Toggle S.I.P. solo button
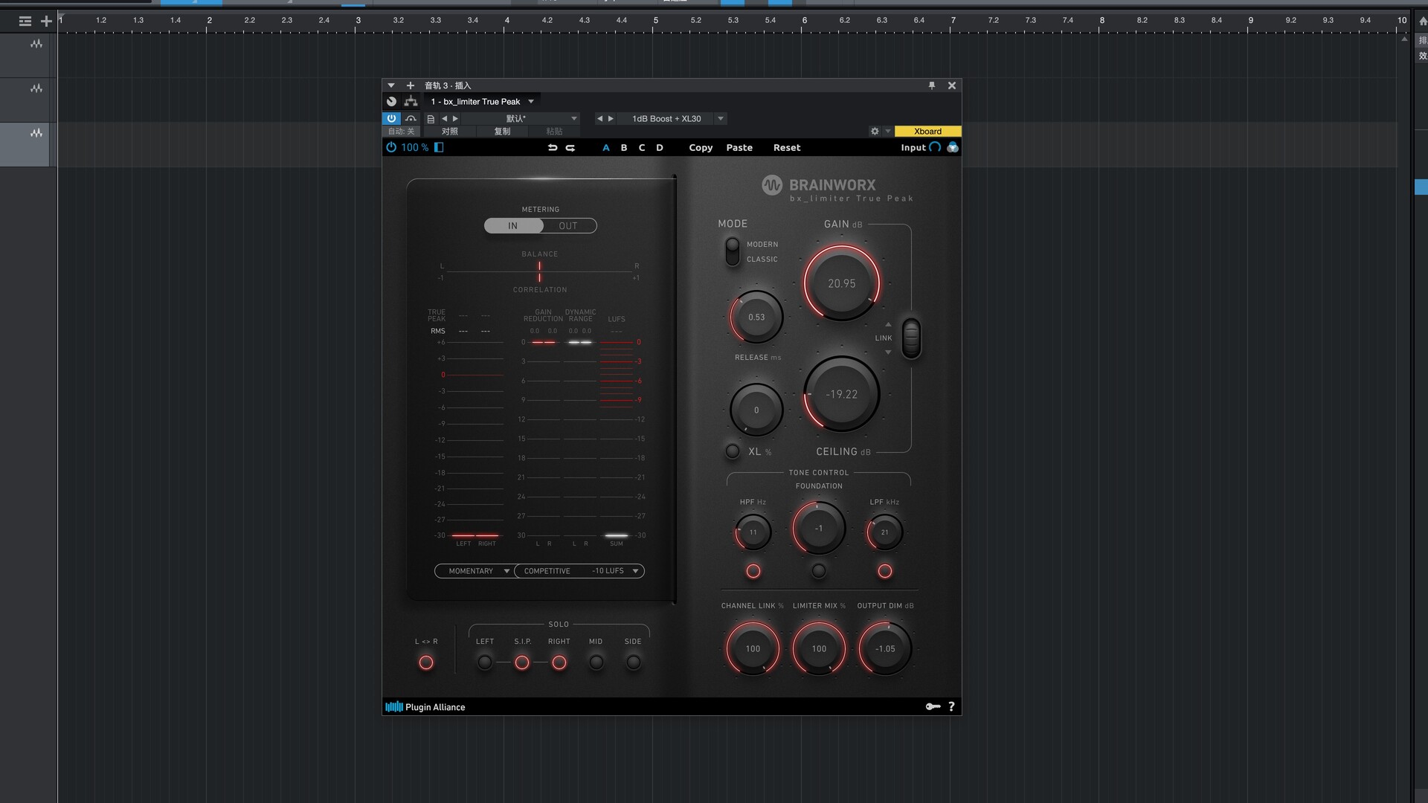Image resolution: width=1428 pixels, height=803 pixels. 522,662
